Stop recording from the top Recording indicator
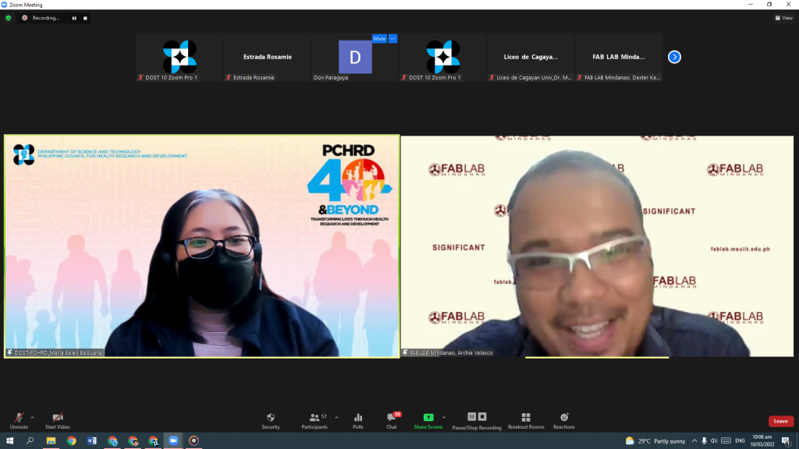 pos(86,19)
